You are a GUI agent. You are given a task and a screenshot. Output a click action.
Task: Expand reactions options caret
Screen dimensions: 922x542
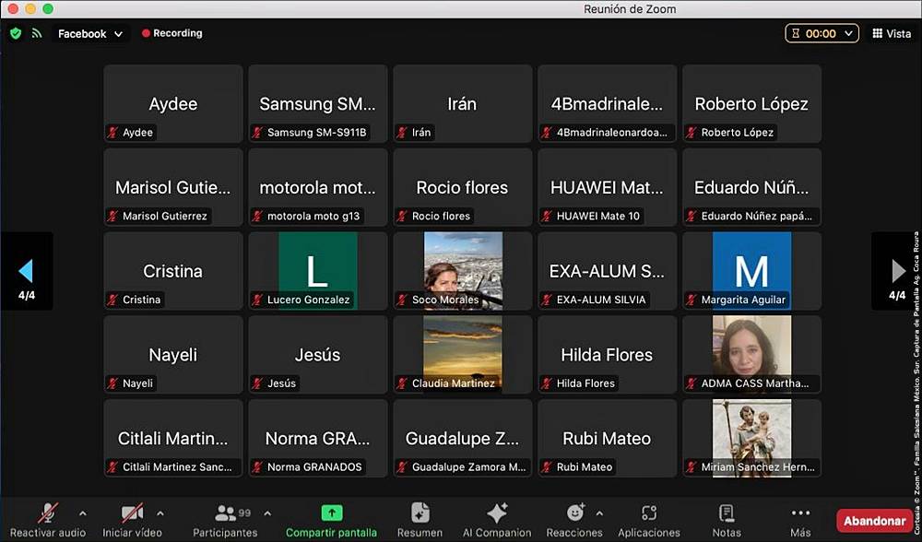(599, 513)
